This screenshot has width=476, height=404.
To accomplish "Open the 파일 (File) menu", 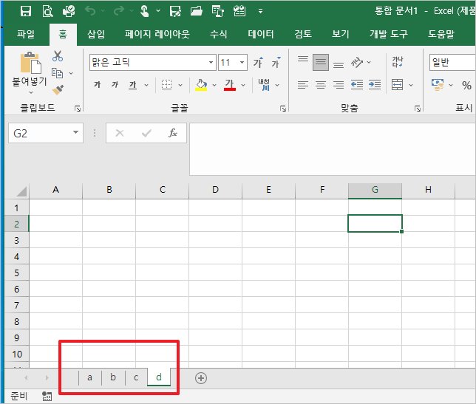I will coord(25,34).
